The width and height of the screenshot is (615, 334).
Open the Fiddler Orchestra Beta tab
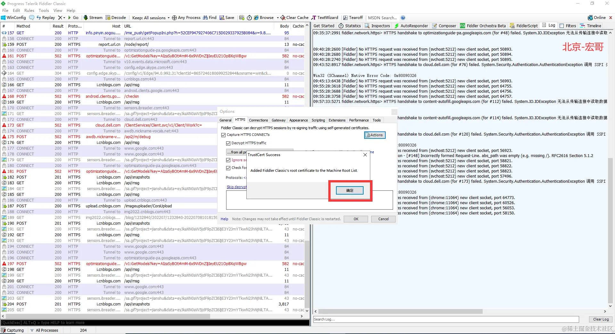[483, 26]
